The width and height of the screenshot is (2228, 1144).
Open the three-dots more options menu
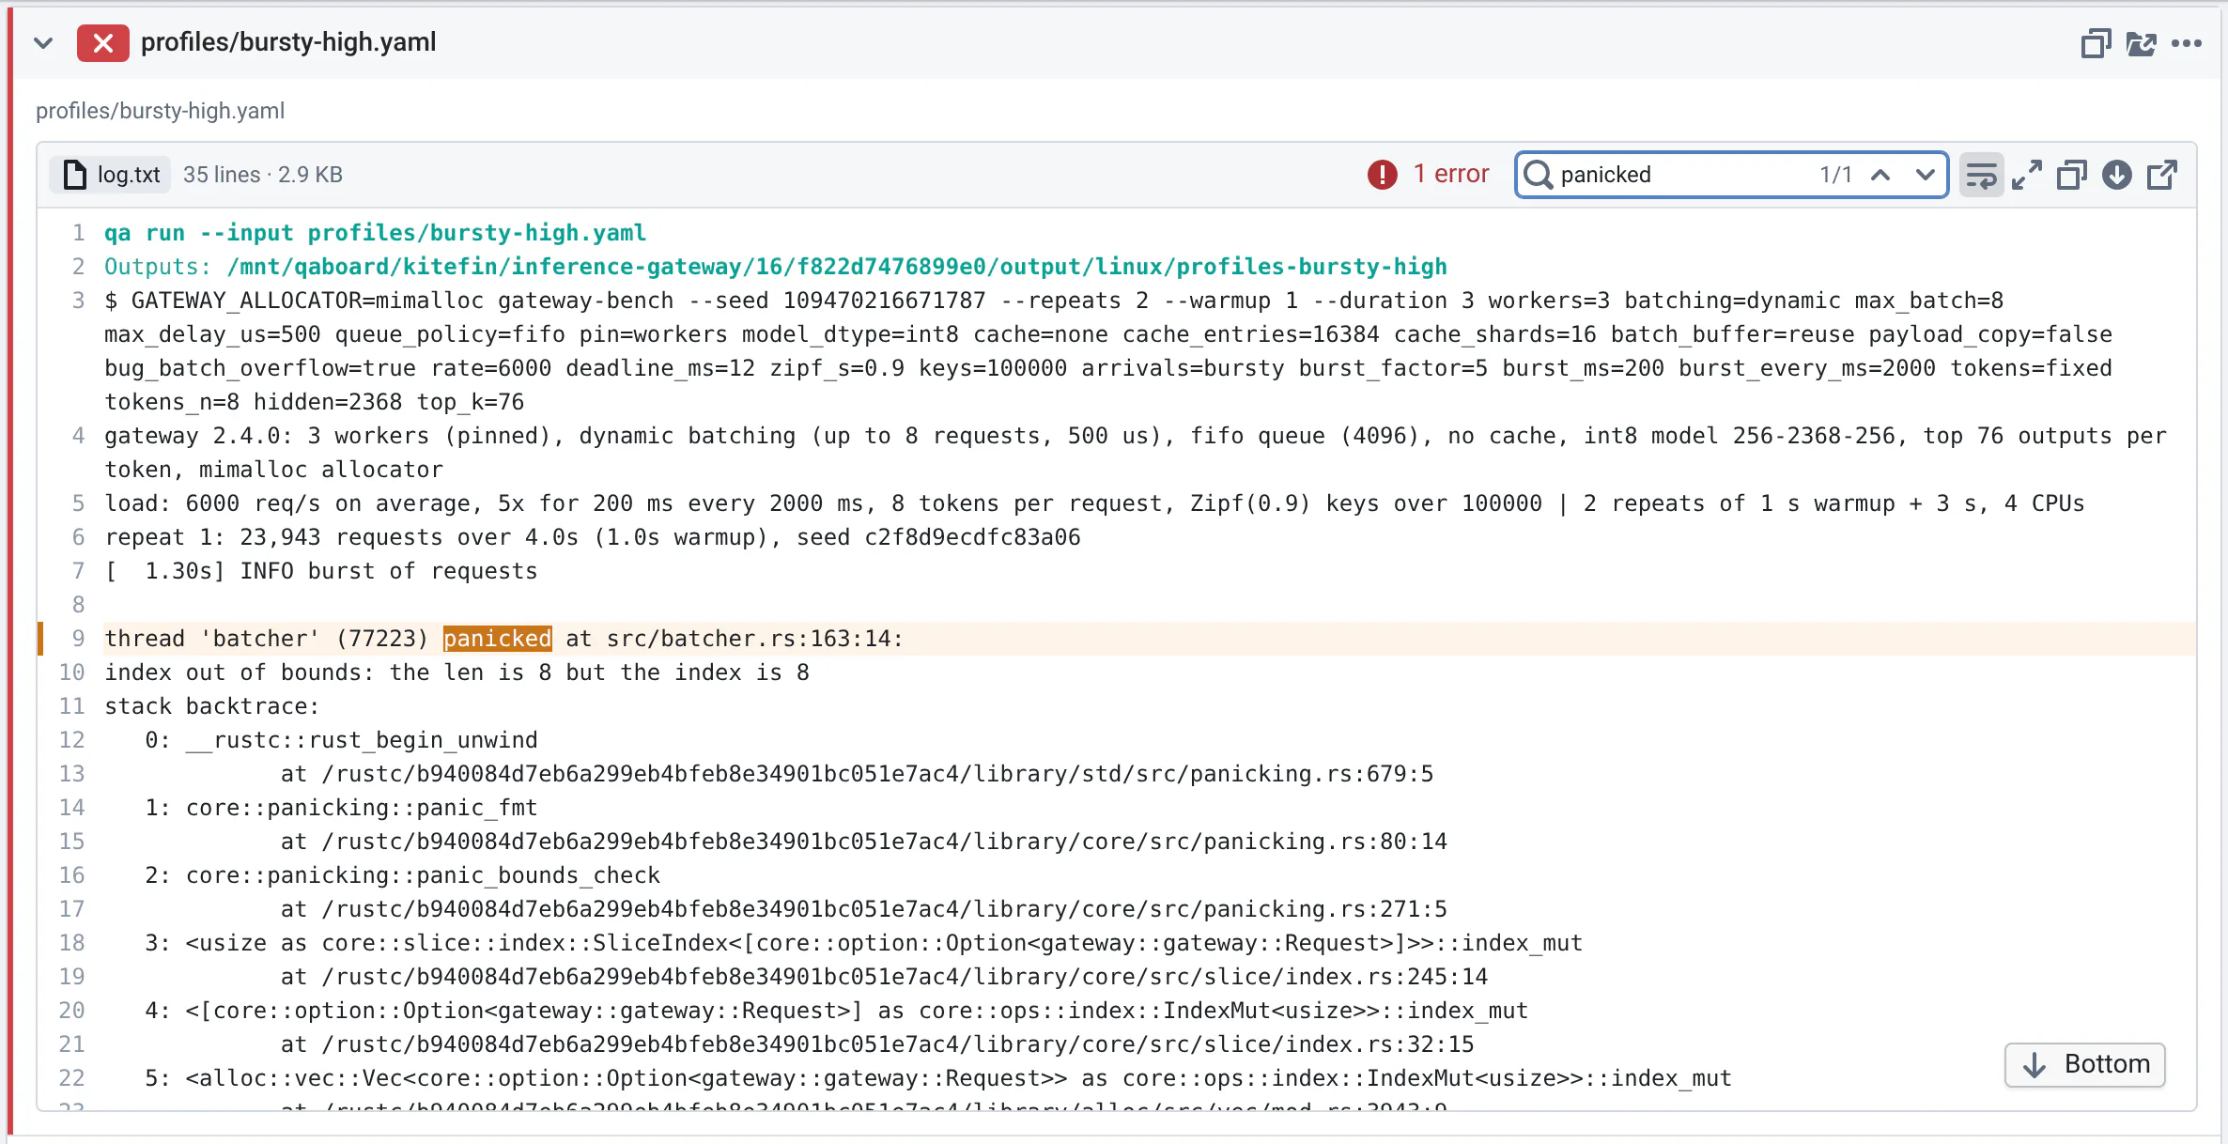(2187, 43)
